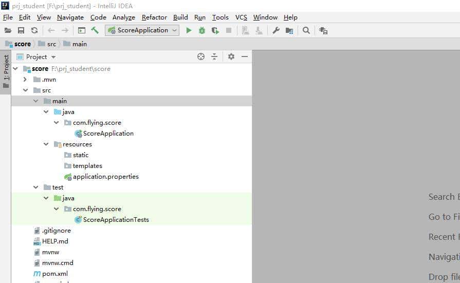Image resolution: width=460 pixels, height=283 pixels.
Task: Click the Back navigation arrow
Action: [51, 30]
